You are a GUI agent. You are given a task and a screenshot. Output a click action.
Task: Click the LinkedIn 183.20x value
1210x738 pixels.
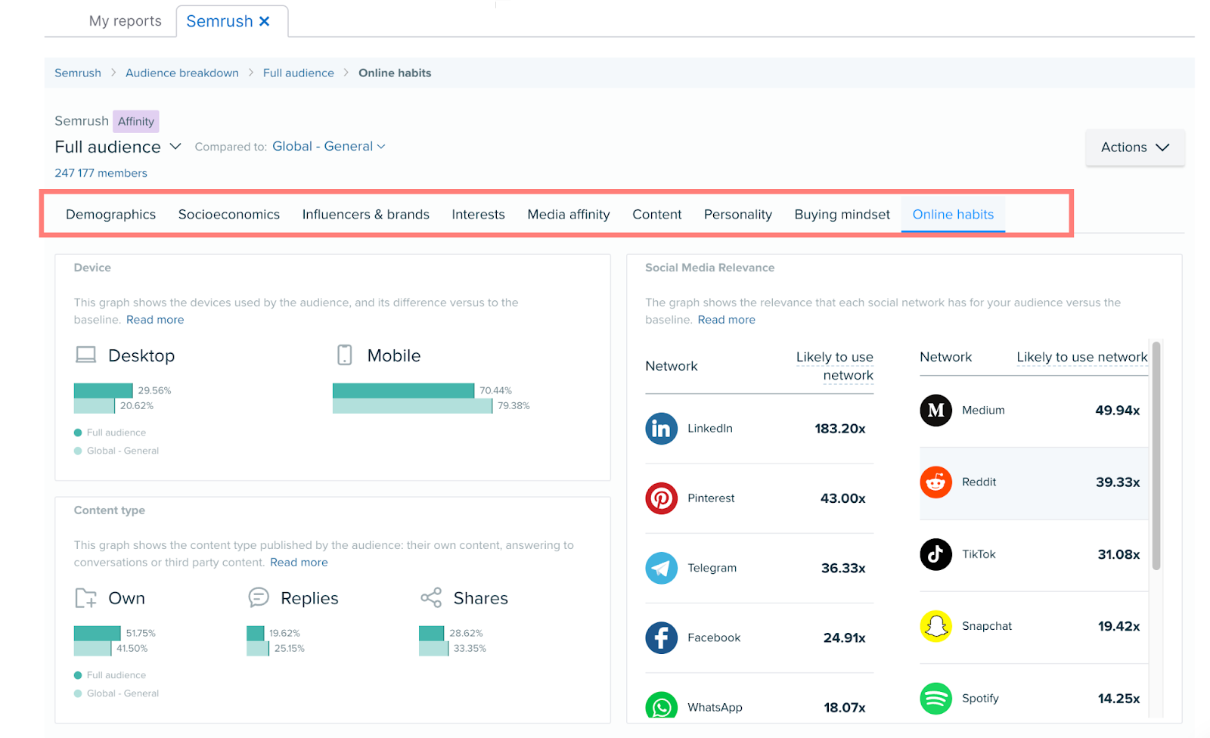click(x=840, y=429)
